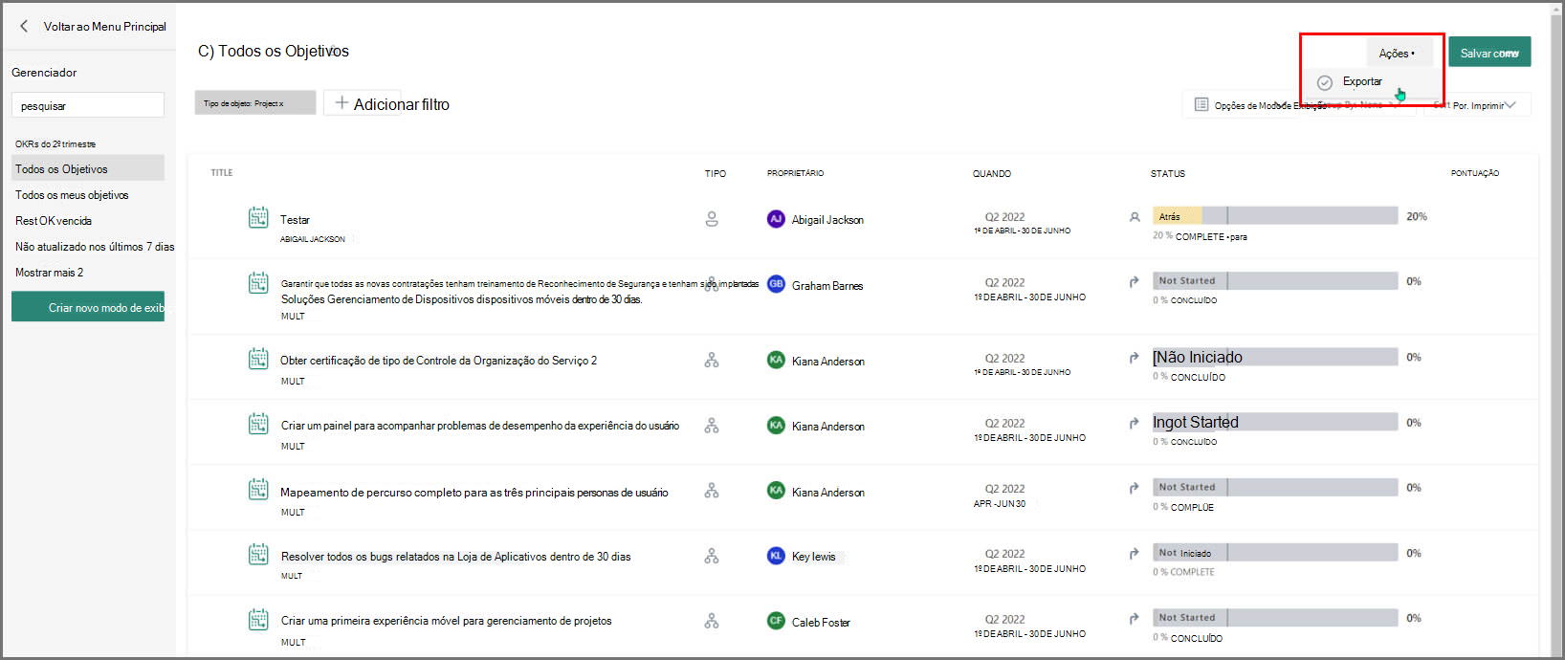This screenshot has width=1565, height=660.
Task: Choose Exportar from Ações menu
Action: click(x=1362, y=82)
